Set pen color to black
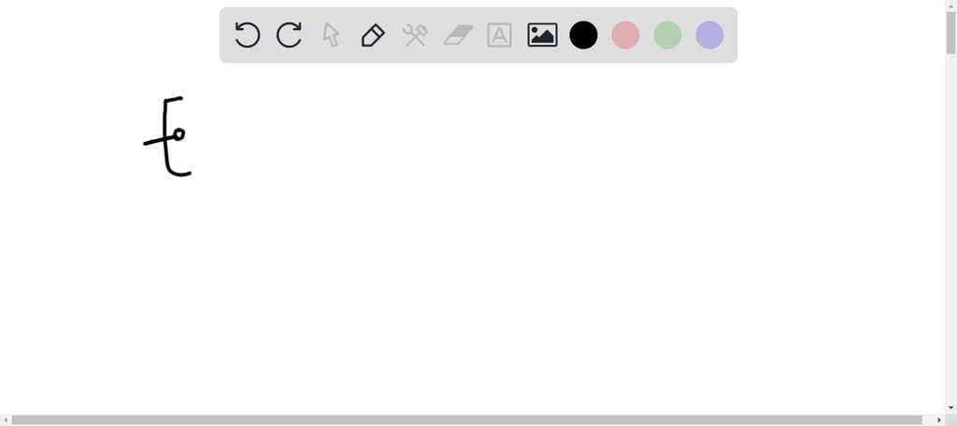 pyautogui.click(x=583, y=35)
